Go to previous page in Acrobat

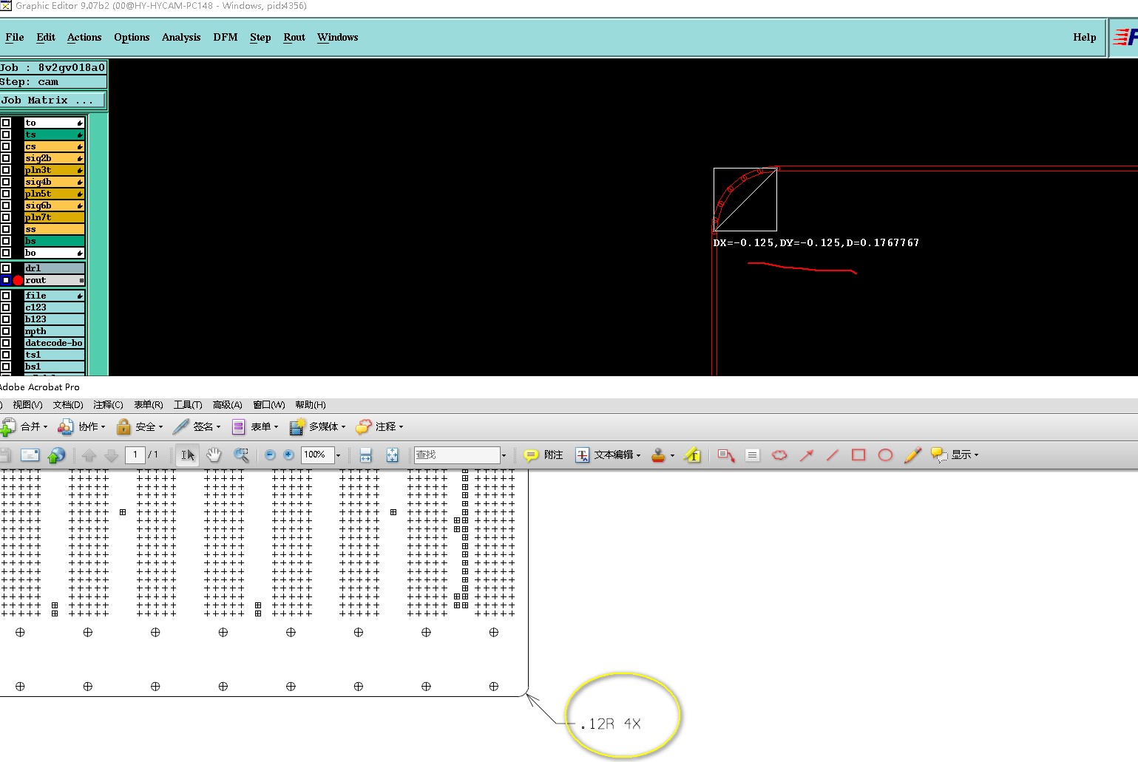tap(89, 455)
